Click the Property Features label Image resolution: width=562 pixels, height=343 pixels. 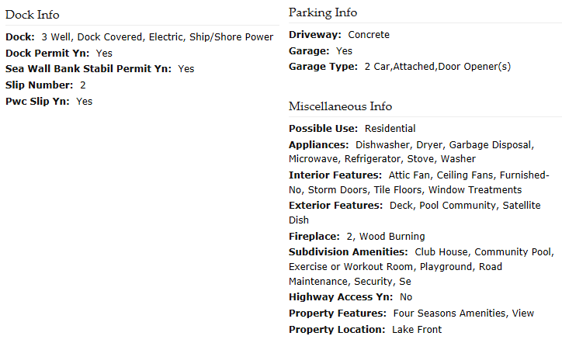click(338, 314)
